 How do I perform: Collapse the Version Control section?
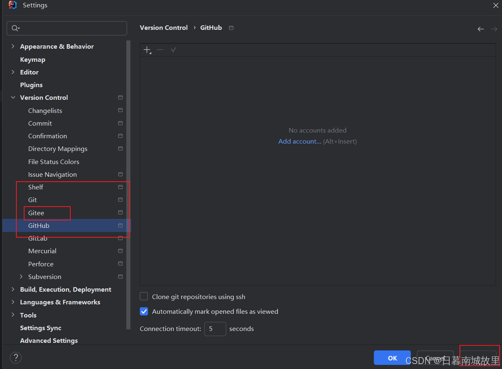pos(13,97)
